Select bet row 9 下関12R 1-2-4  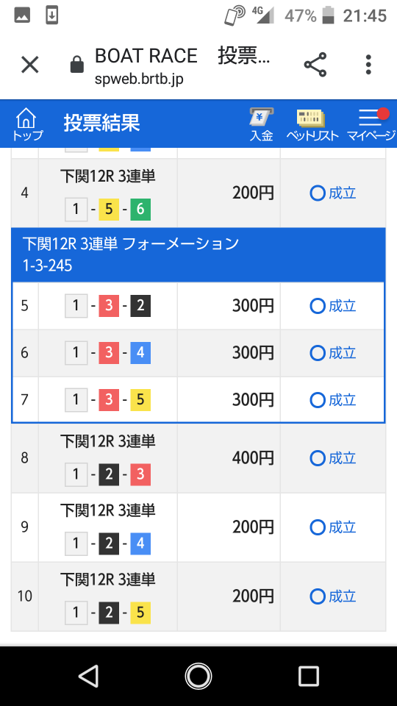(x=198, y=527)
